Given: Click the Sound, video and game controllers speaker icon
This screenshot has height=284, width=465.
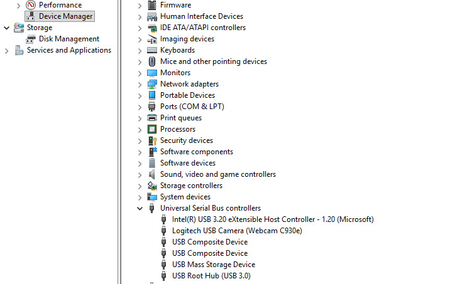Looking at the screenshot, I should (x=152, y=174).
